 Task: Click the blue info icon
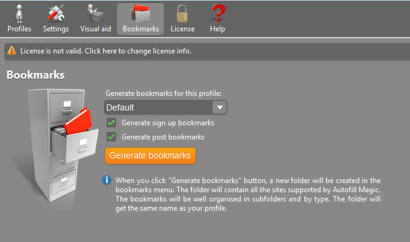[107, 180]
